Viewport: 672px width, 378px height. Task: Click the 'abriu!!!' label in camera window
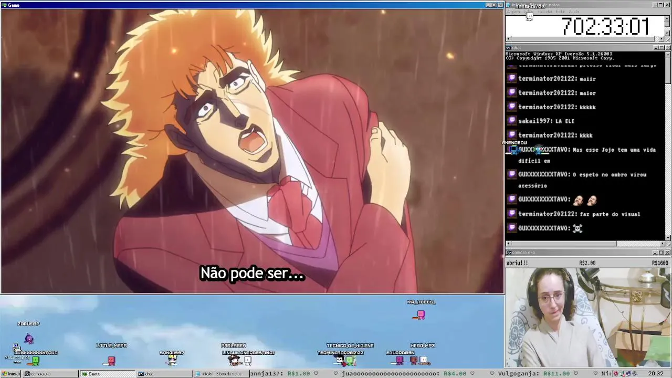pos(517,263)
